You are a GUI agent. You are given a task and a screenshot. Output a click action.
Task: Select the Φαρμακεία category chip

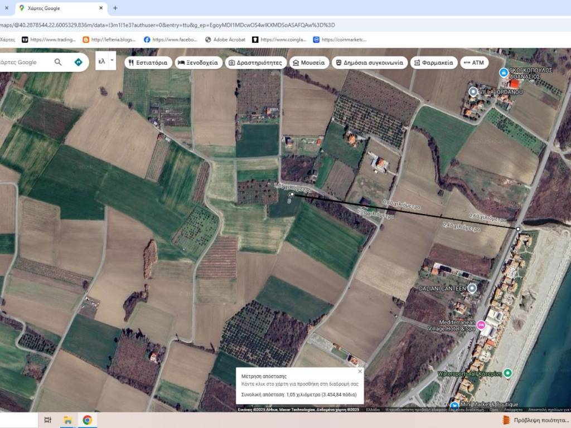434,62
